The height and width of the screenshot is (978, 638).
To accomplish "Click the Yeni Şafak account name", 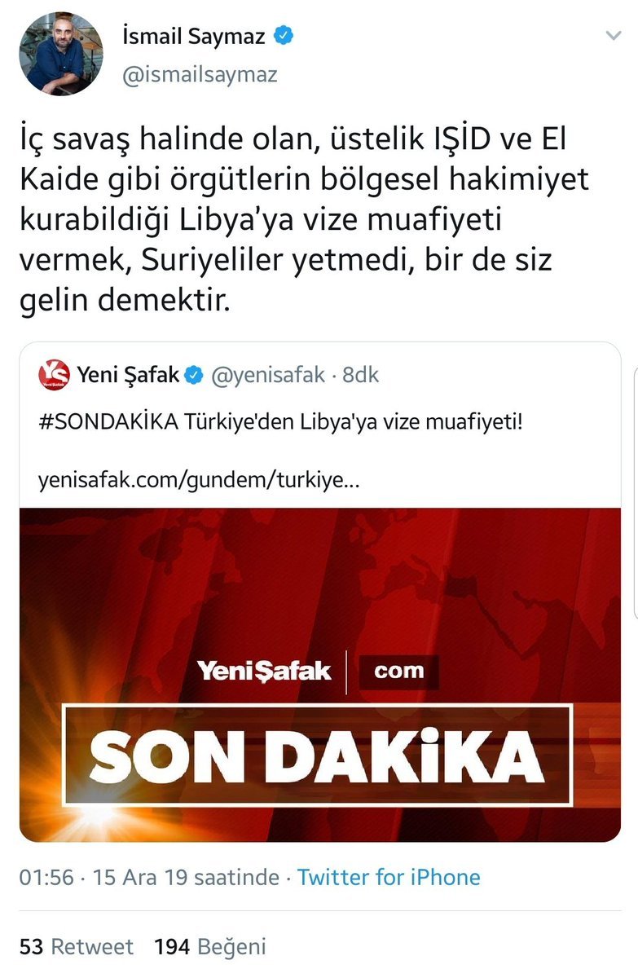I will point(127,375).
